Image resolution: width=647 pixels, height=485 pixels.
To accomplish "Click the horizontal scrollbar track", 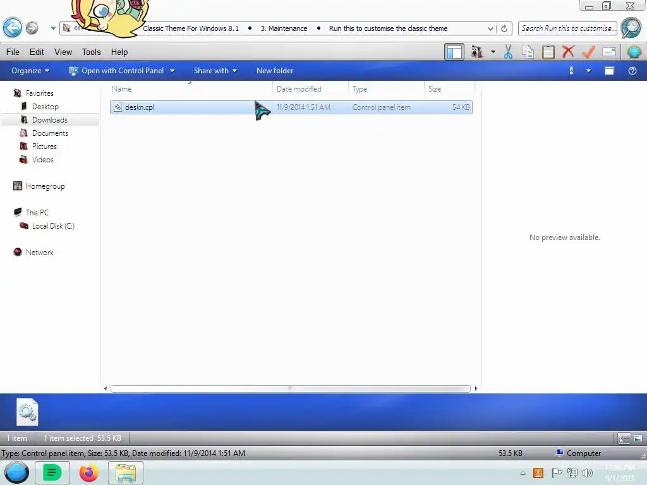I will coord(291,388).
